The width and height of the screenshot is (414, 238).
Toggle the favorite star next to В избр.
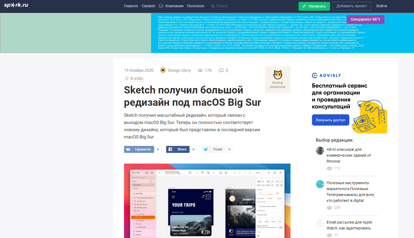click(126, 78)
